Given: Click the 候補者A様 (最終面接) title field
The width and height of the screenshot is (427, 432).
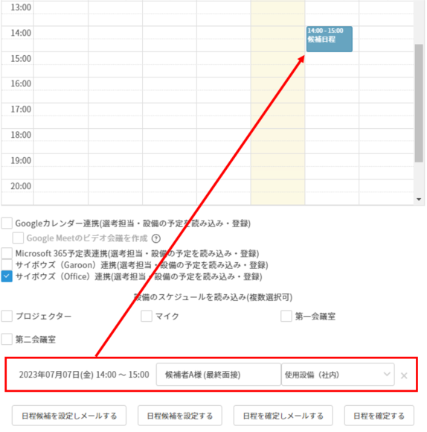Looking at the screenshot, I should tap(219, 375).
